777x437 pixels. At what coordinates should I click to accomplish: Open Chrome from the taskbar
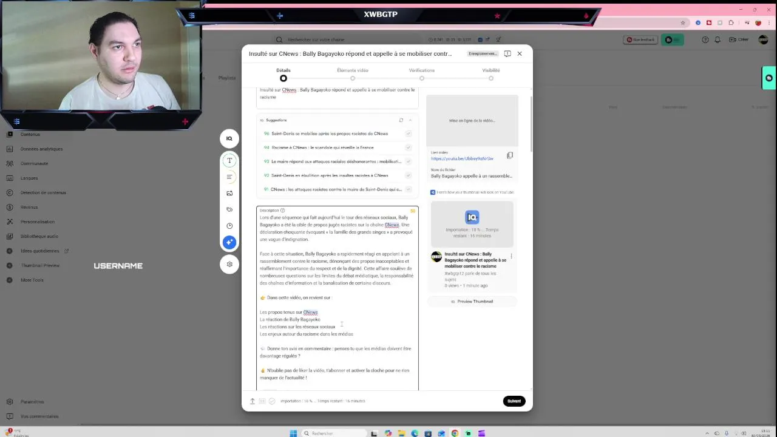(x=455, y=433)
